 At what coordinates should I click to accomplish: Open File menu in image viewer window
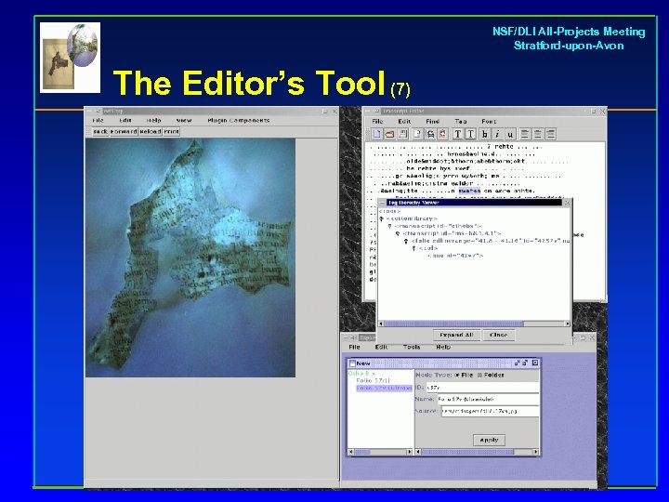coord(98,120)
